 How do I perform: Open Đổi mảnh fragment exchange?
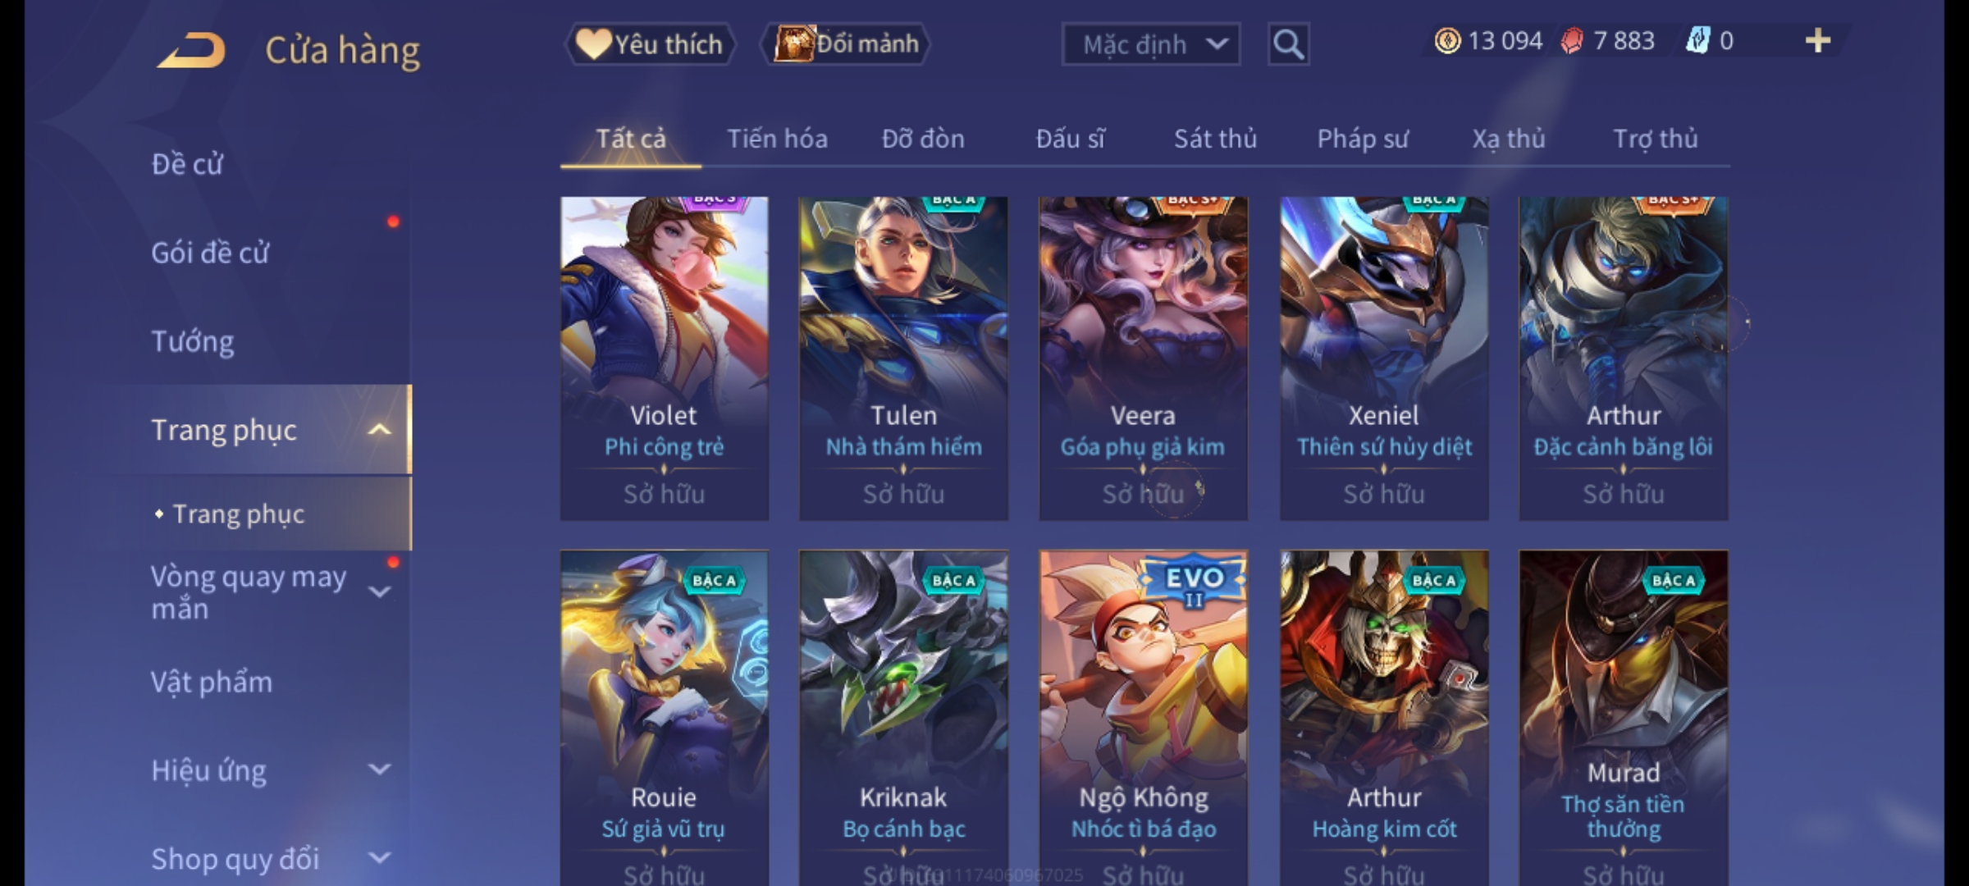tap(847, 43)
